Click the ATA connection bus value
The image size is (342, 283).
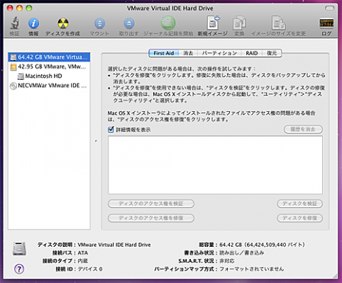(x=83, y=253)
